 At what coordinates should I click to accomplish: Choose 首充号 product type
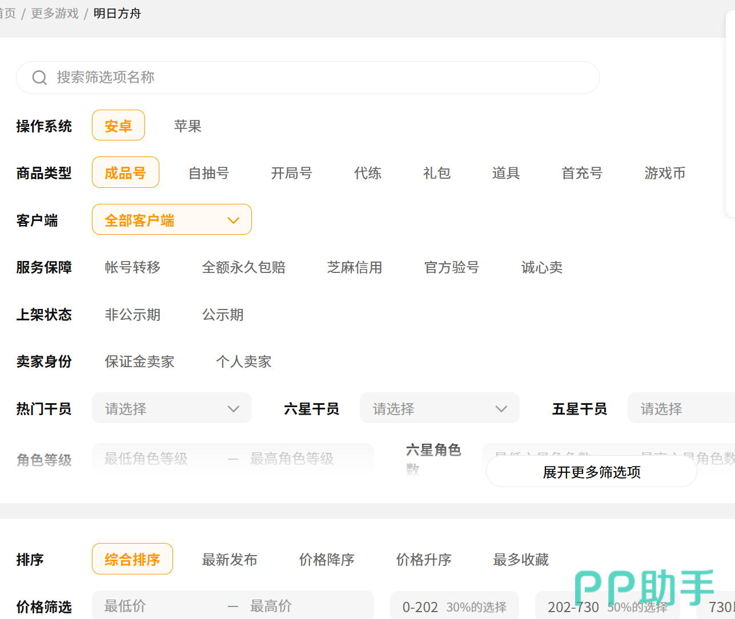pyautogui.click(x=581, y=173)
